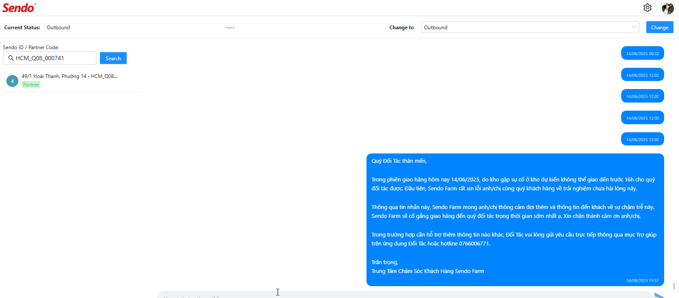Focus the Sendo ID / Partner Code field
The height and width of the screenshot is (298, 679).
pyautogui.click(x=50, y=58)
